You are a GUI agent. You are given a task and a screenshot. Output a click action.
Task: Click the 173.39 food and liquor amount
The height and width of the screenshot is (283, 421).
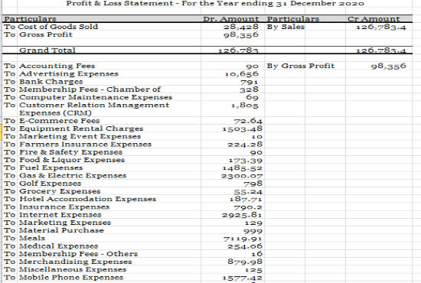[246, 161]
